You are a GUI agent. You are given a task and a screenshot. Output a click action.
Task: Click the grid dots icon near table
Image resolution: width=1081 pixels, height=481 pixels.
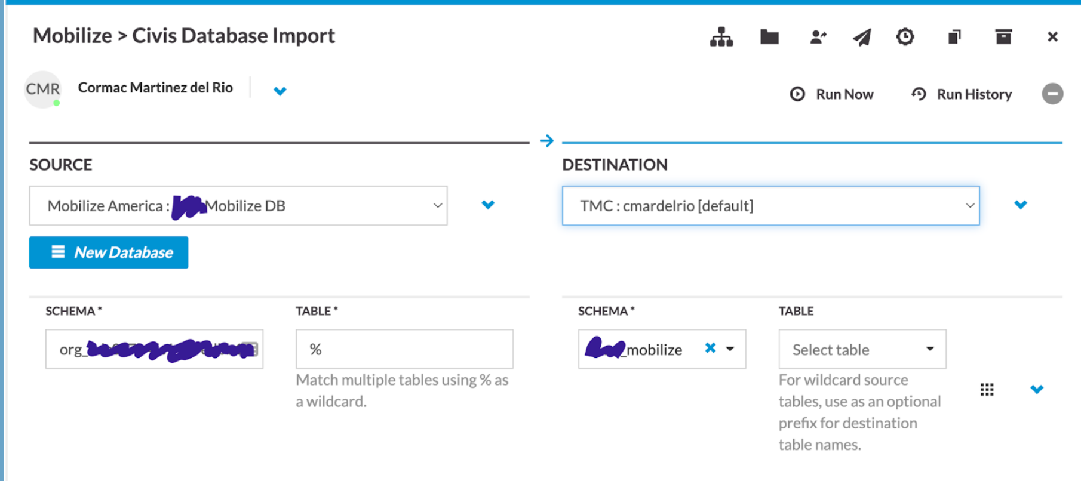[x=987, y=390]
